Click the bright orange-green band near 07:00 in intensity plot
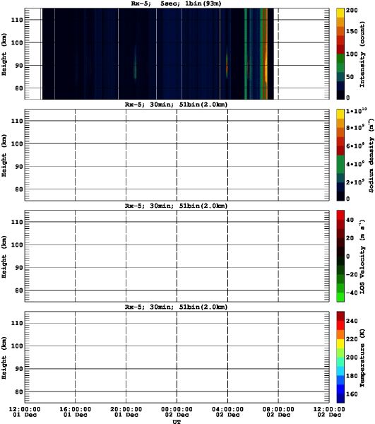Image resolution: width=375 pixels, height=424 pixels. (x=264, y=54)
